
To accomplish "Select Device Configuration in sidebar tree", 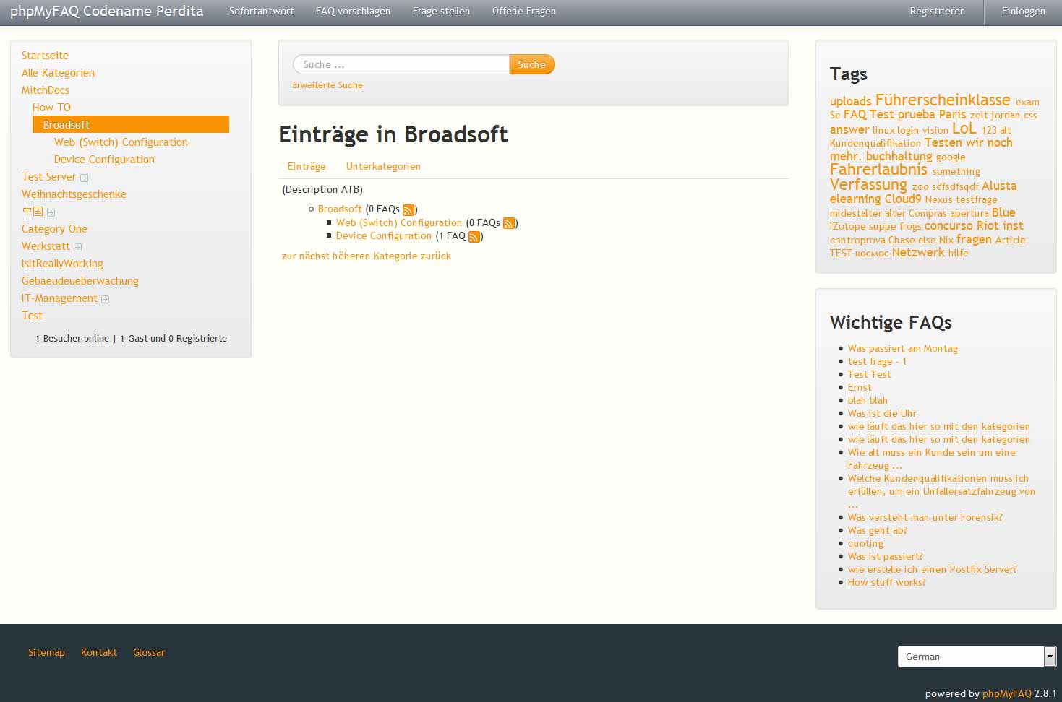I will tap(104, 160).
